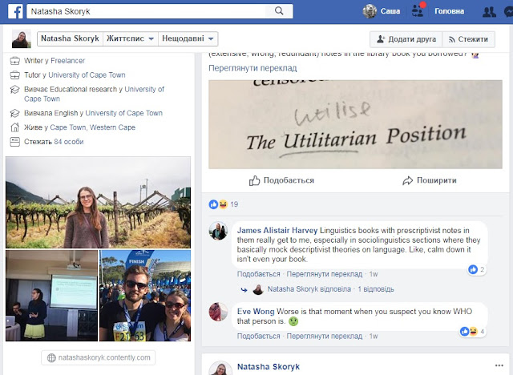Open University of Cape Town link beside Tutor
513x375 pixels.
(87, 75)
